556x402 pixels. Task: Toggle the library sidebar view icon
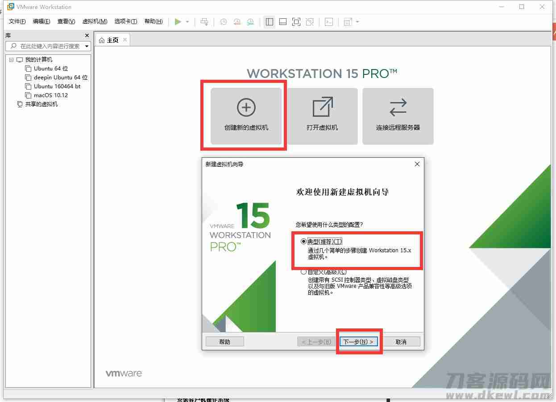click(269, 22)
